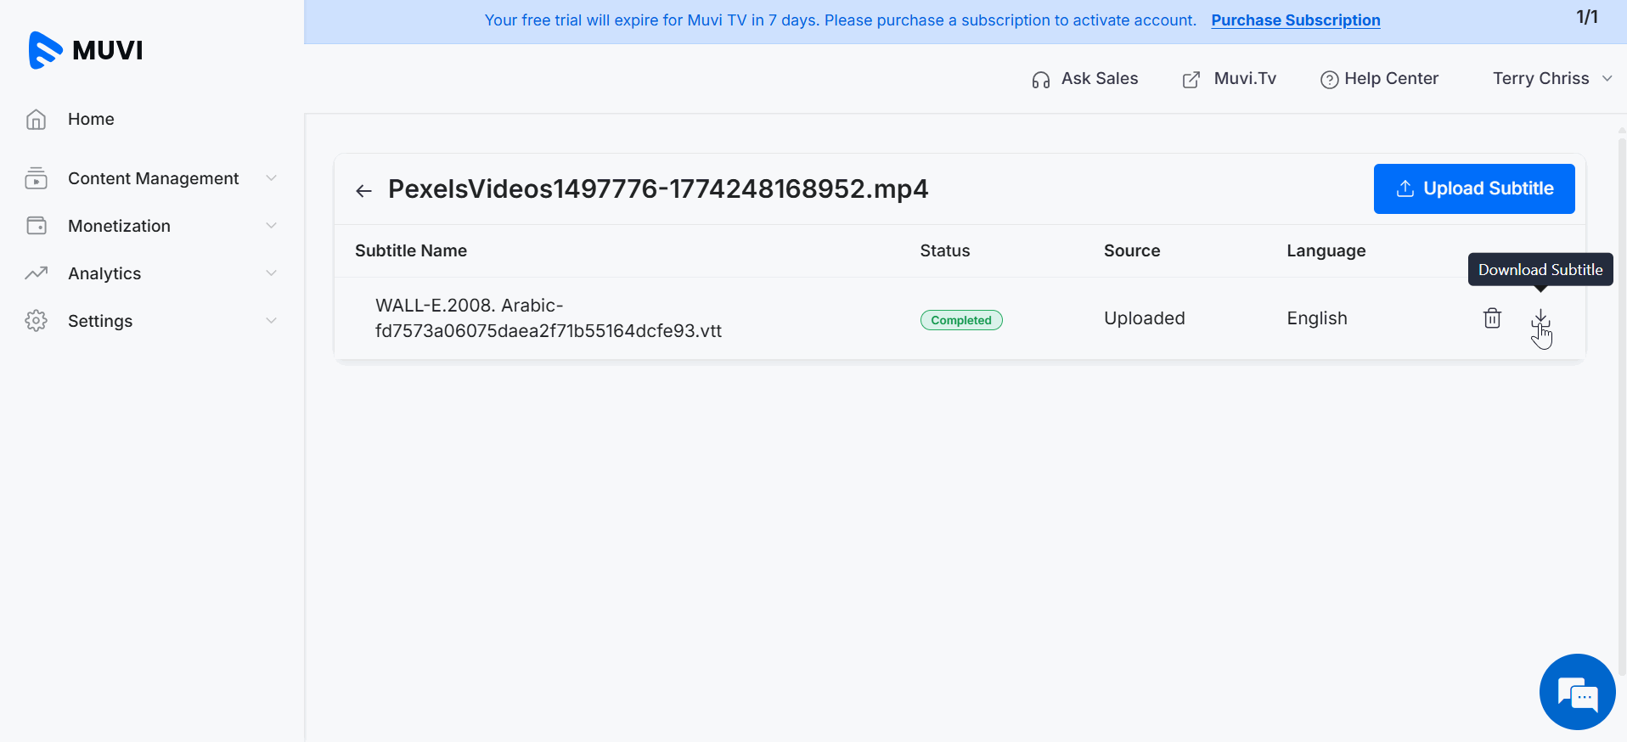Expand the Settings section chevron
This screenshot has height=742, width=1627.
click(x=272, y=321)
